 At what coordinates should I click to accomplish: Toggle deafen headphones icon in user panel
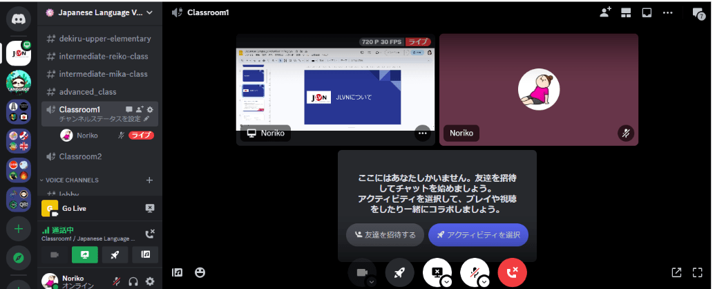tap(134, 281)
